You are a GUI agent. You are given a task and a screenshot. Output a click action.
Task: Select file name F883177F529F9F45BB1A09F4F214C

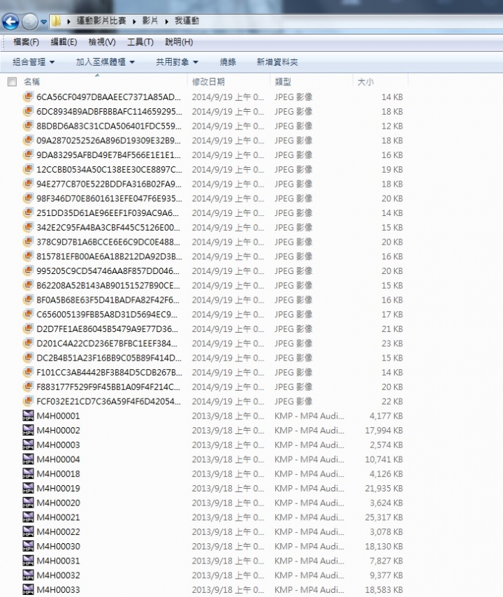click(108, 387)
